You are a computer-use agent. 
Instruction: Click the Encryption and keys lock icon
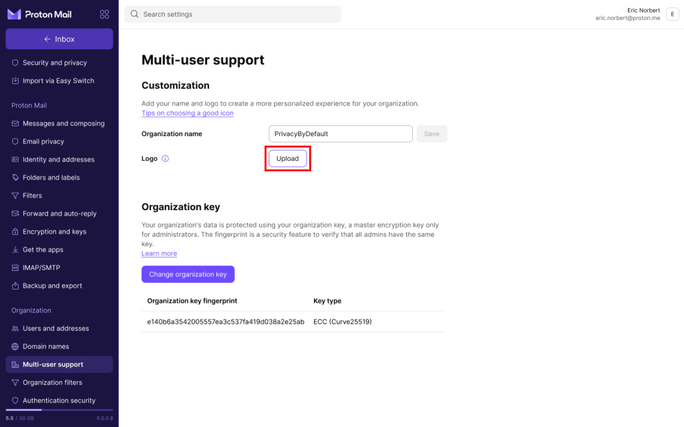(15, 232)
